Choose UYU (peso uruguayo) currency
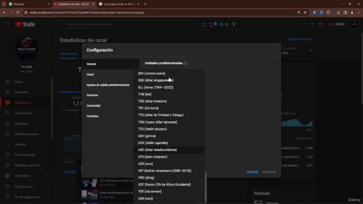This screenshot has height=204, width=363. (169, 157)
